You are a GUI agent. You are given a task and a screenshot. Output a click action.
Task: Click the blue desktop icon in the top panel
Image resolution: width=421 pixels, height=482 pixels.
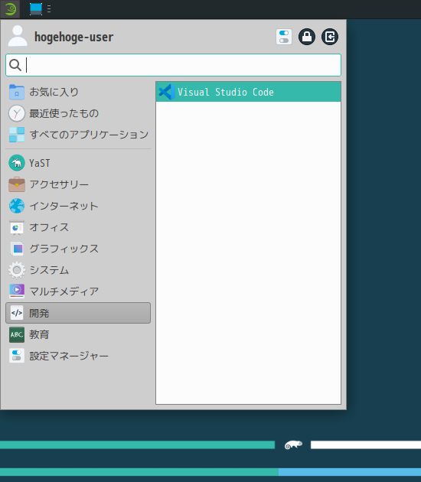(36, 9)
